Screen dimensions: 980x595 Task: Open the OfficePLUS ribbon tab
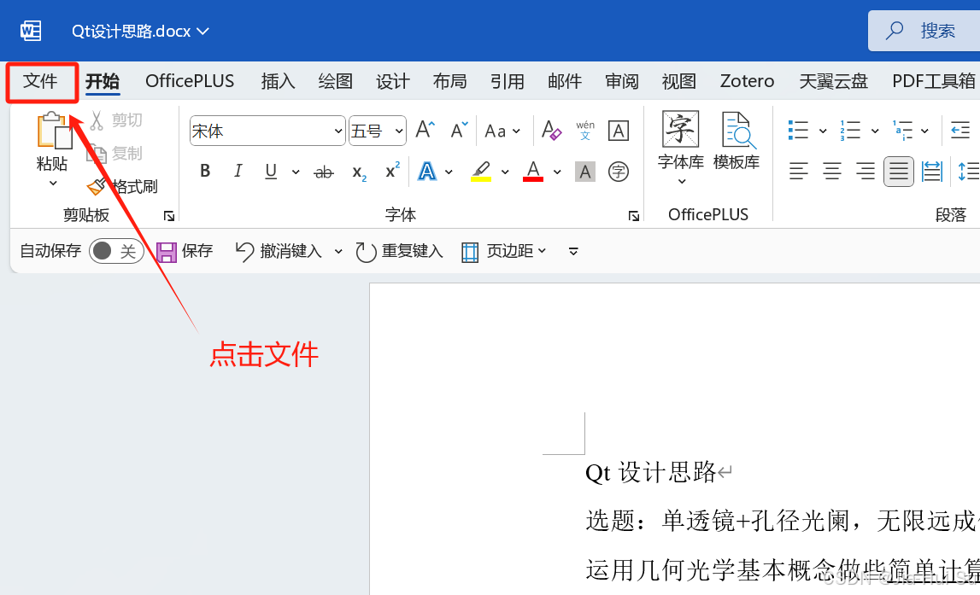pos(190,81)
